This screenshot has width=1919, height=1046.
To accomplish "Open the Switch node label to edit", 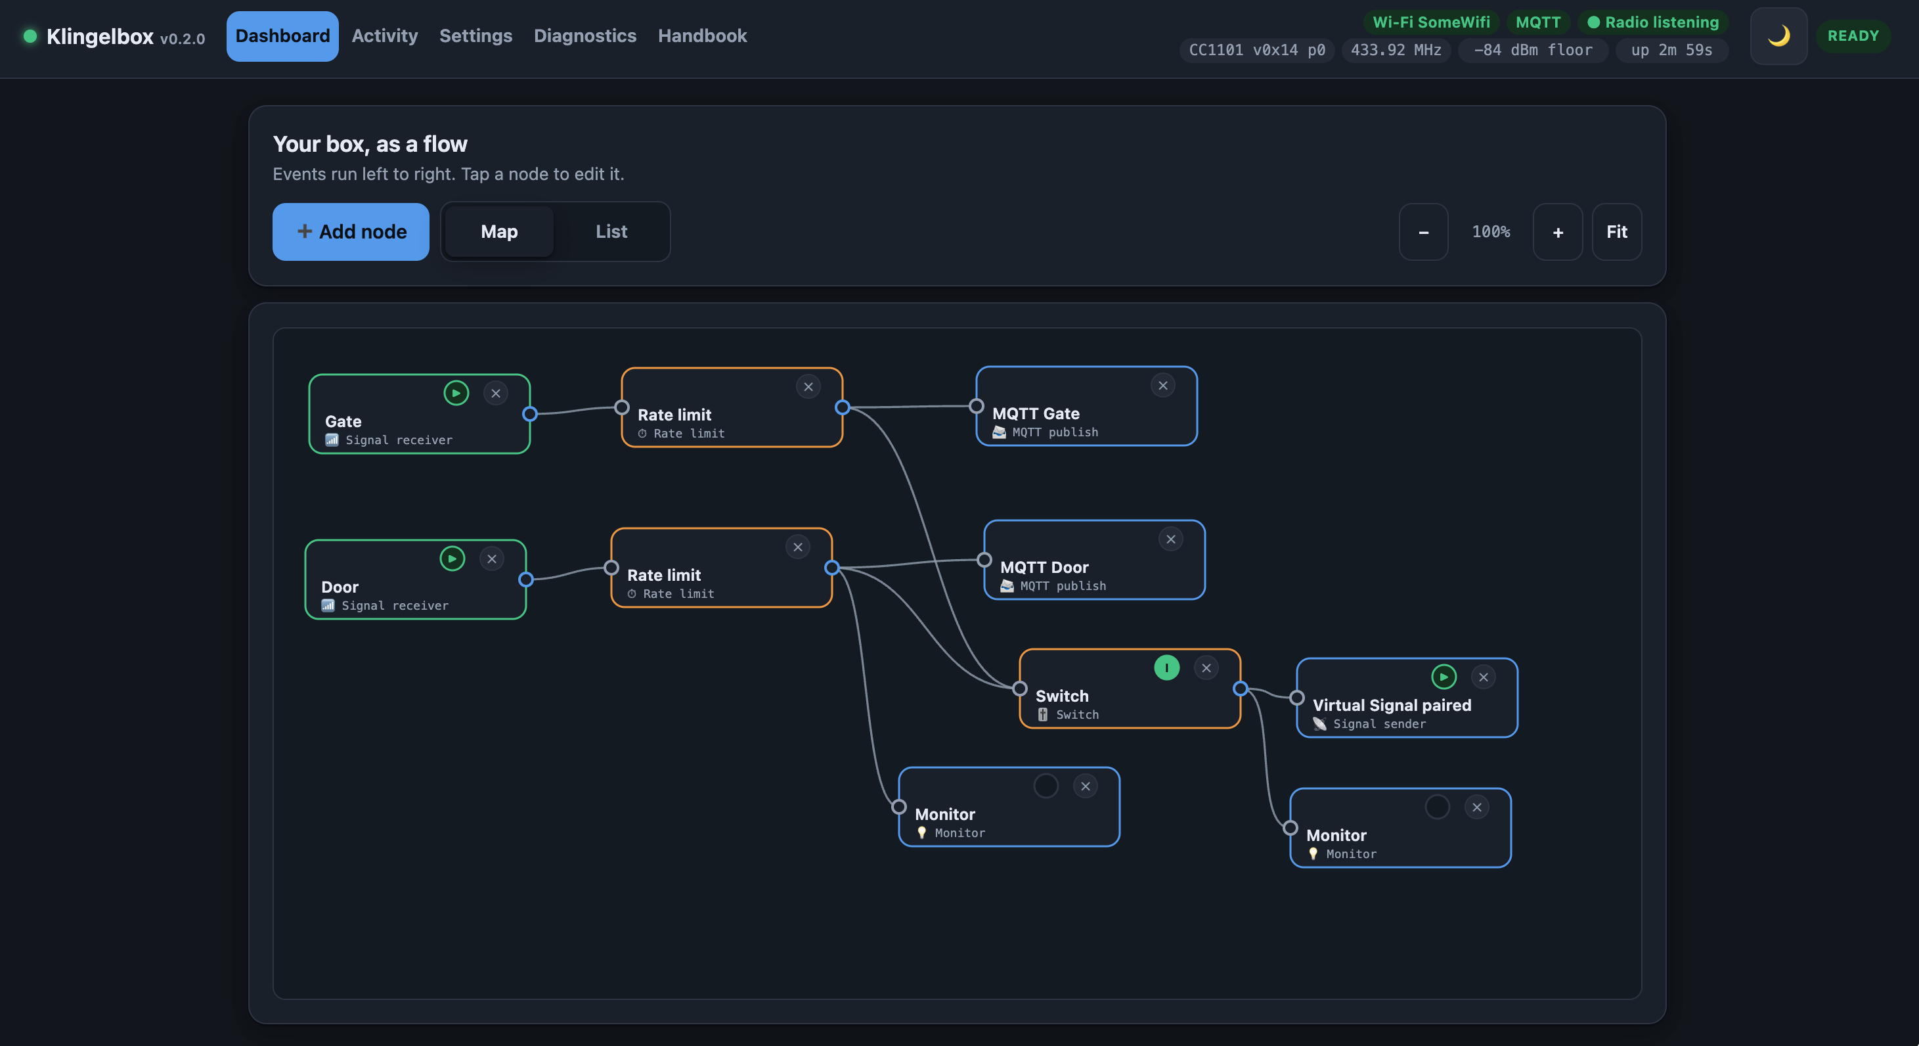I will [1061, 696].
